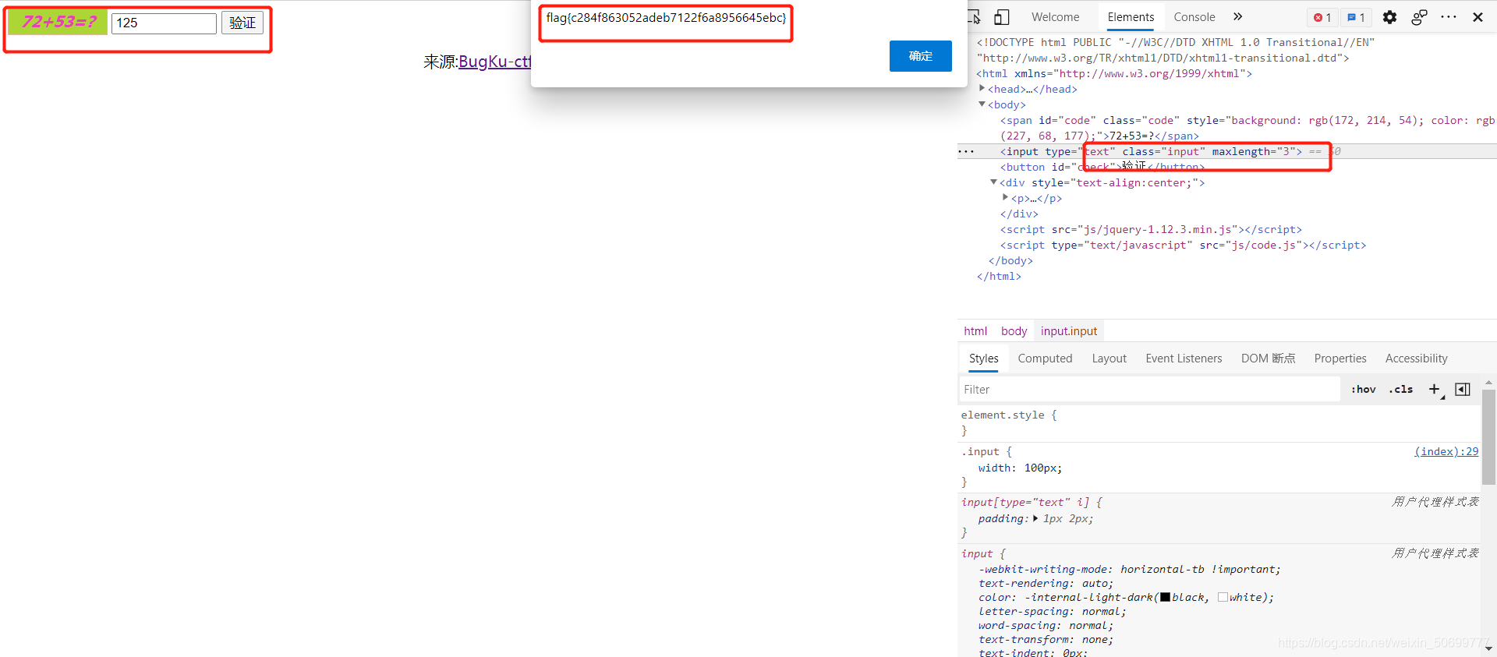Open the red error count badge
Viewport: 1497px width, 657px height.
1323,17
